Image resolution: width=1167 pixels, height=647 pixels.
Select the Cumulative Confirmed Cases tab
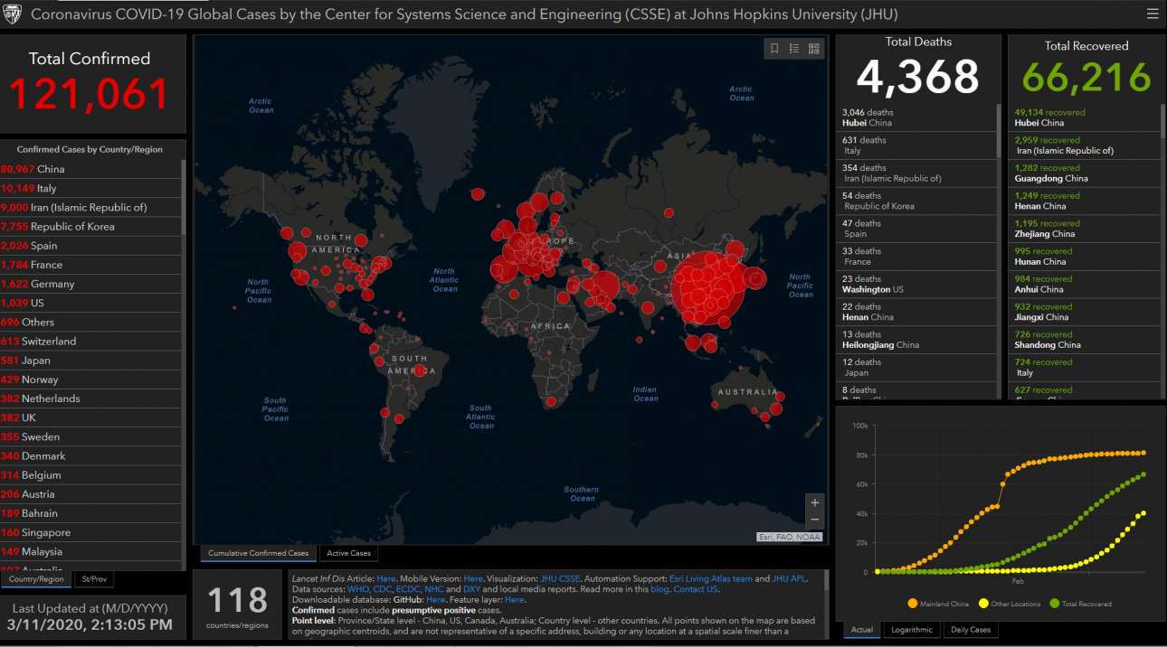258,553
